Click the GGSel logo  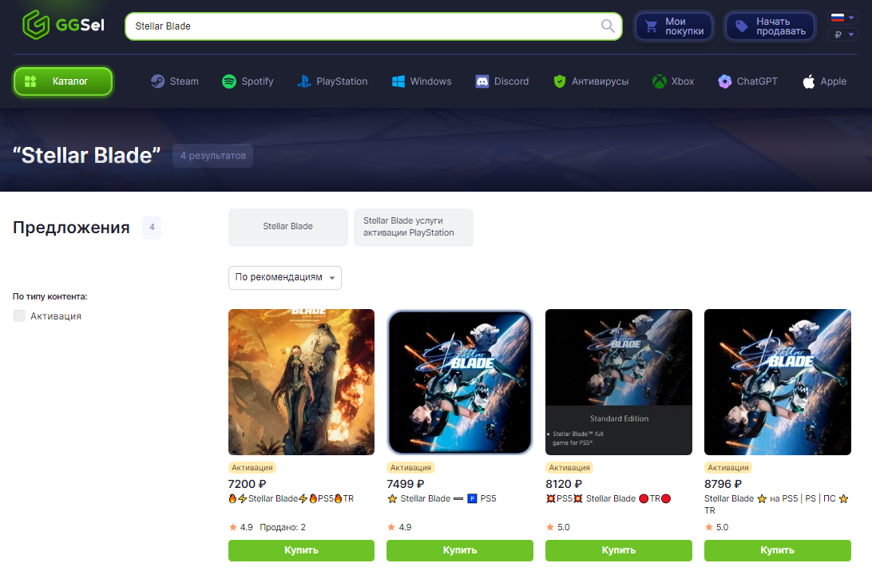63,25
